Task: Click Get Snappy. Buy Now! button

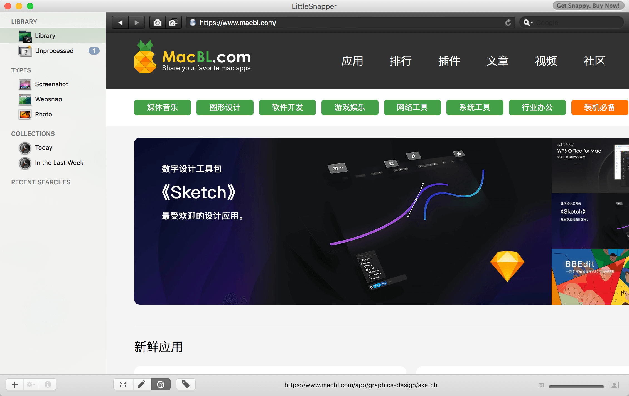Action: (x=588, y=6)
